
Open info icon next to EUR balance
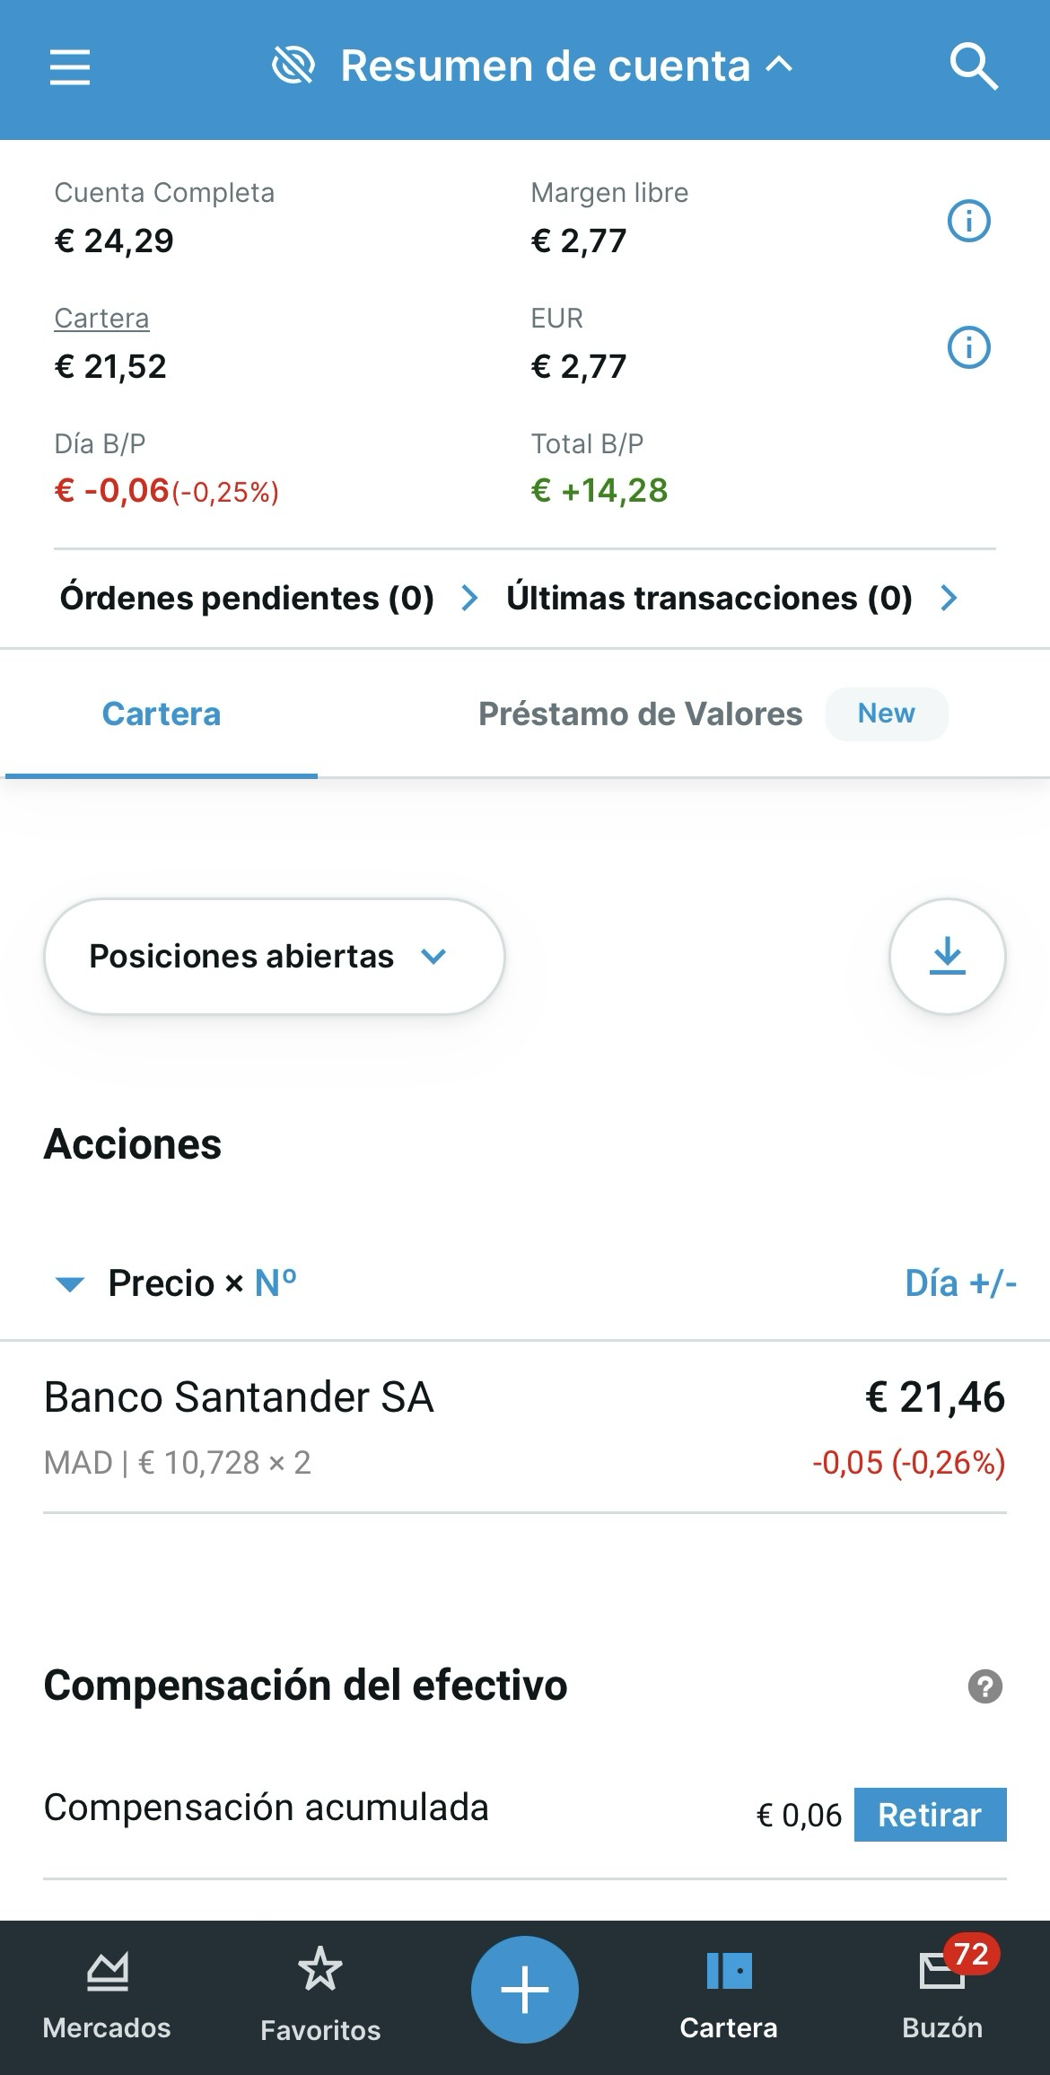(x=968, y=346)
